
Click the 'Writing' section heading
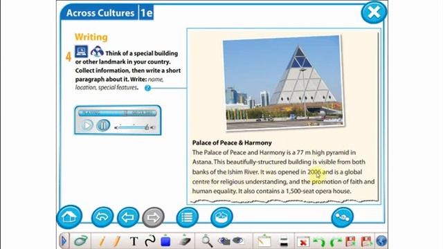pos(91,37)
